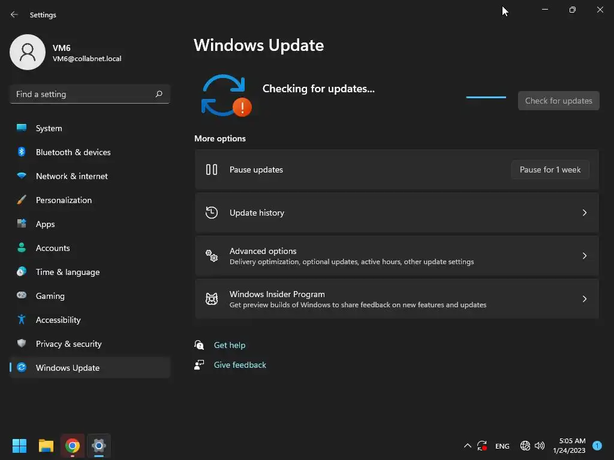This screenshot has width=614, height=460.
Task: Click Pause for 1 week button
Action: (550, 170)
